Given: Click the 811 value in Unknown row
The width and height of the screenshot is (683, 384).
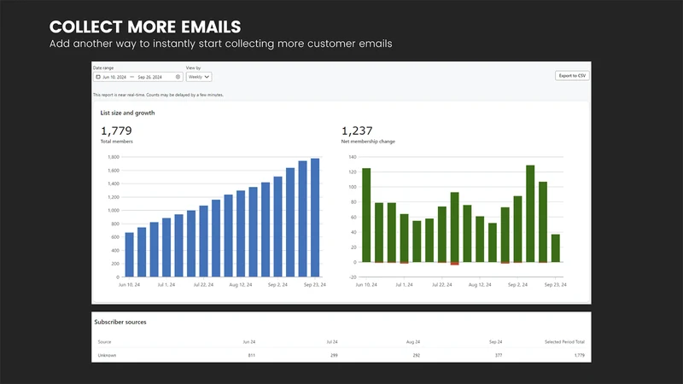Looking at the screenshot, I should coord(251,355).
